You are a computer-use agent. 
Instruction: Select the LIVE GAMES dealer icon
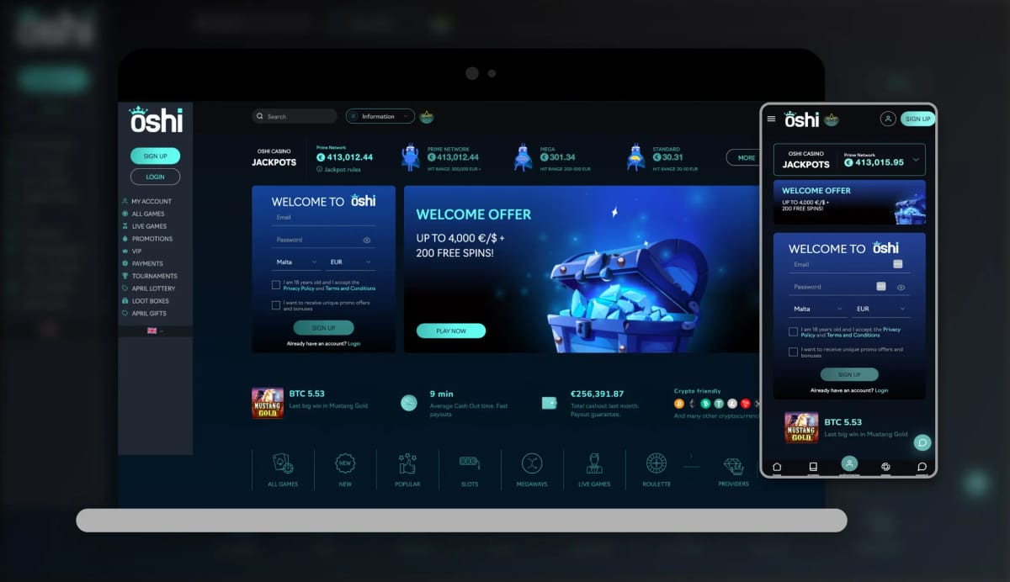[593, 463]
